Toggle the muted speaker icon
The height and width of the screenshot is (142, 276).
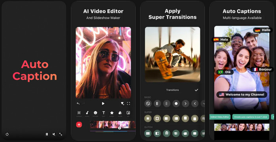(54, 134)
